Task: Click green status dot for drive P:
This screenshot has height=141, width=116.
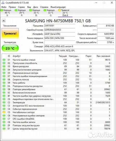Action: 16,10
